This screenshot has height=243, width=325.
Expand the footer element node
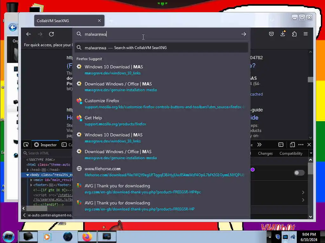[x=31, y=185]
